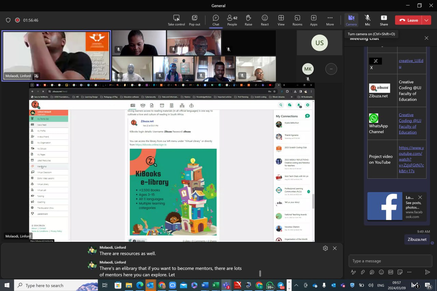Open the People participants panel

pyautogui.click(x=232, y=20)
